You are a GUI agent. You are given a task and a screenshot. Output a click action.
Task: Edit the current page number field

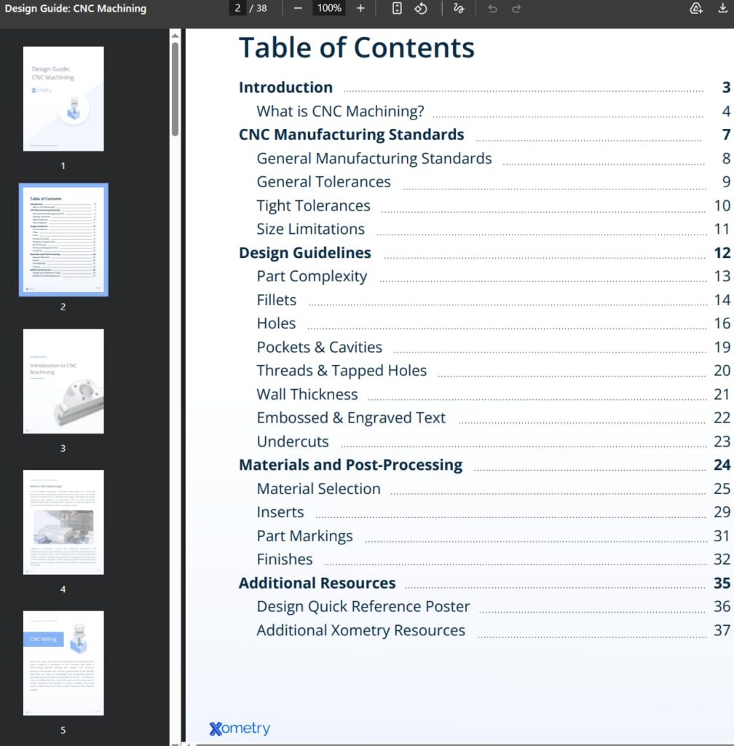point(237,8)
